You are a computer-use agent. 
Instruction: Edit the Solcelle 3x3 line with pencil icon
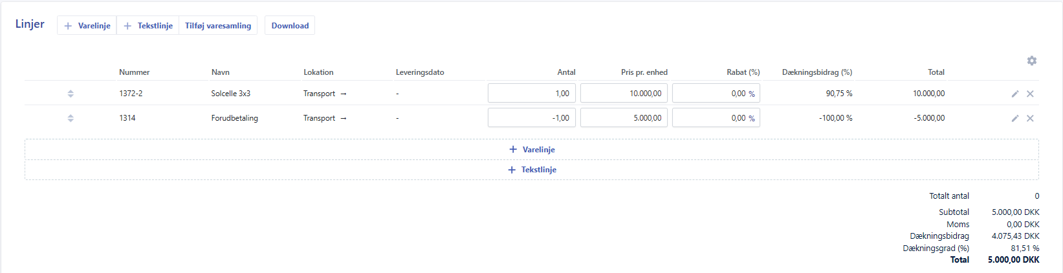coord(1015,94)
